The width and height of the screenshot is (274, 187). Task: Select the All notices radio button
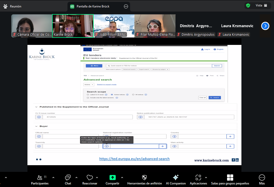click(x=133, y=95)
